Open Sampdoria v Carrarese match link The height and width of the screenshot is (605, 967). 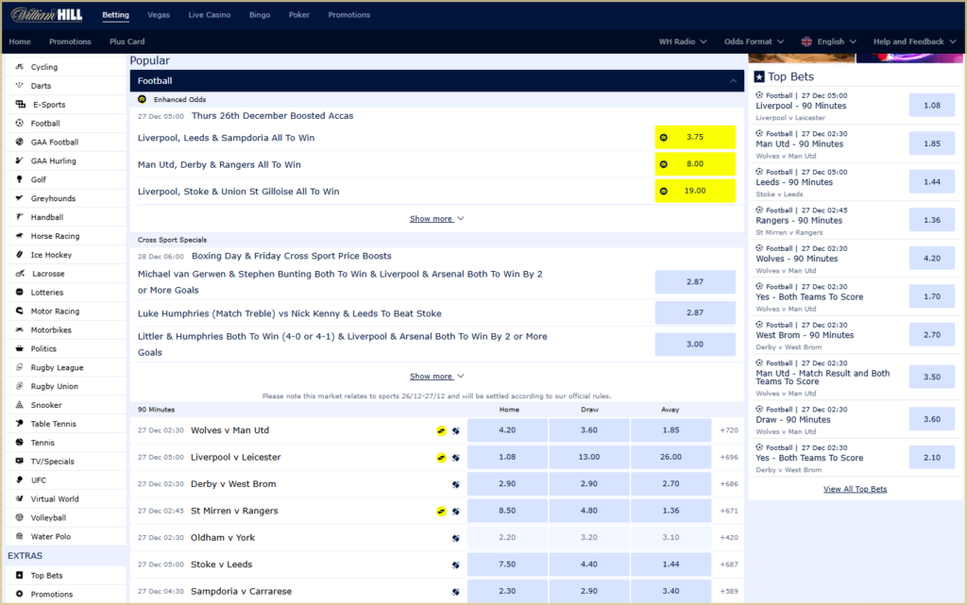[x=241, y=591]
